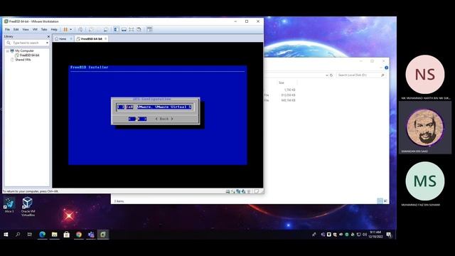This screenshot has width=455, height=256.
Task: Click the console view toolbar icon
Action: [x=149, y=29]
